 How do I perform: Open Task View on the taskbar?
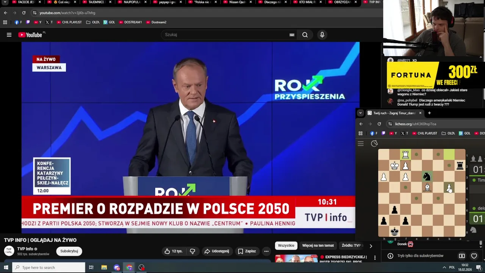point(91,268)
